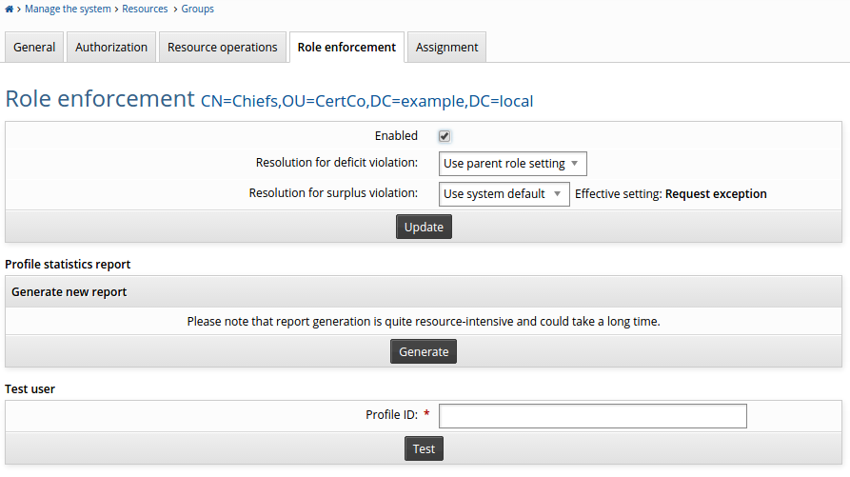
Task: Open the Groups breadcrumb link
Action: [197, 10]
